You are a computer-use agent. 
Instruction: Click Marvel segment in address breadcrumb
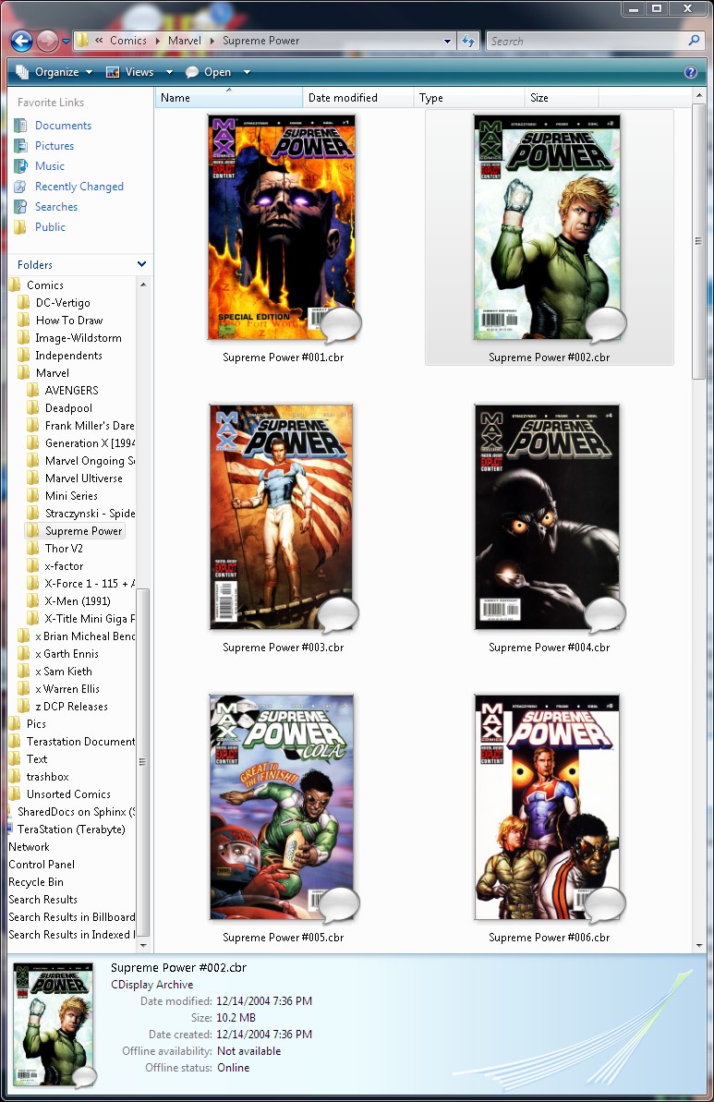point(184,41)
